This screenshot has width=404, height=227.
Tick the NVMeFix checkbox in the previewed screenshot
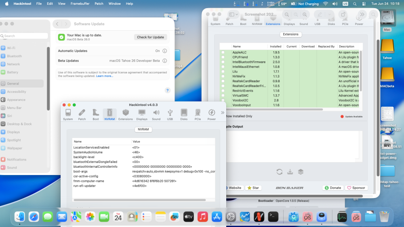click(223, 76)
